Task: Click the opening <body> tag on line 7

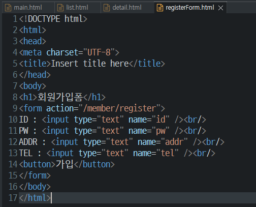Action: coord(33,86)
